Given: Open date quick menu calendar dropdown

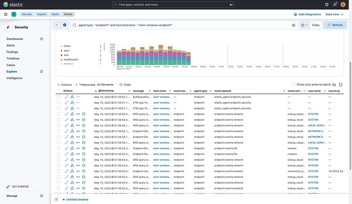Looking at the screenshot, I should [x=305, y=25].
